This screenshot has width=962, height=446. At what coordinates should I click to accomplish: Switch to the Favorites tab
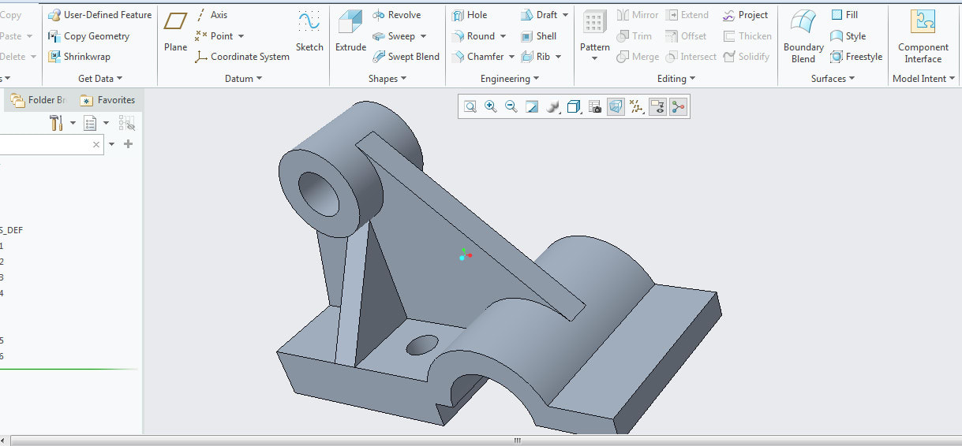pyautogui.click(x=107, y=100)
